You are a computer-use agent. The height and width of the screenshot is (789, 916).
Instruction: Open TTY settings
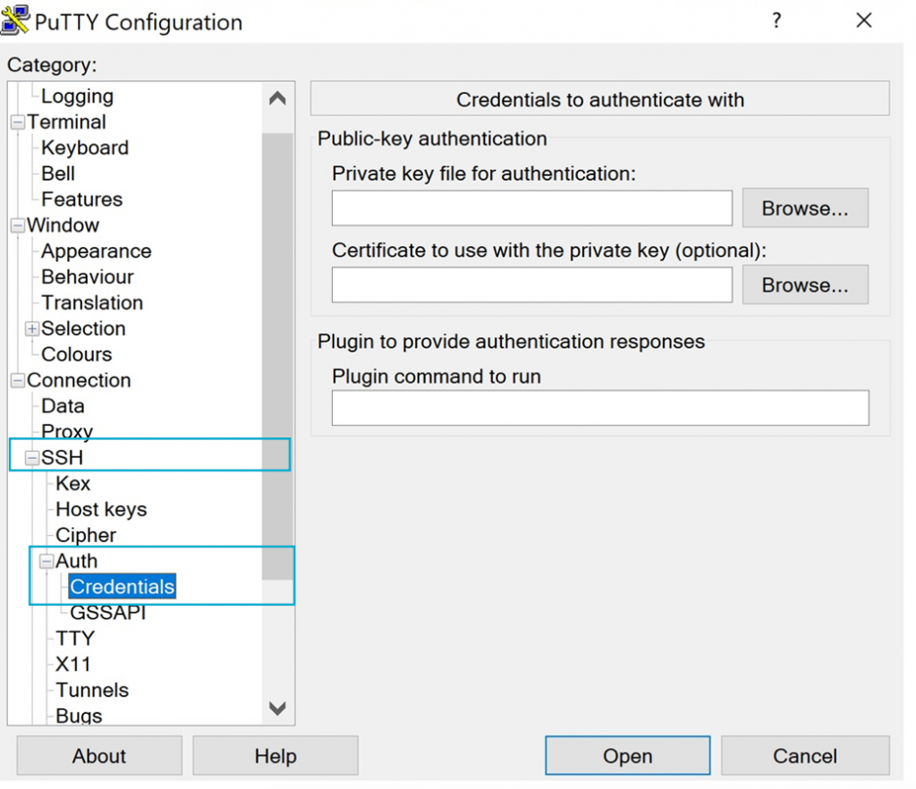pos(75,639)
